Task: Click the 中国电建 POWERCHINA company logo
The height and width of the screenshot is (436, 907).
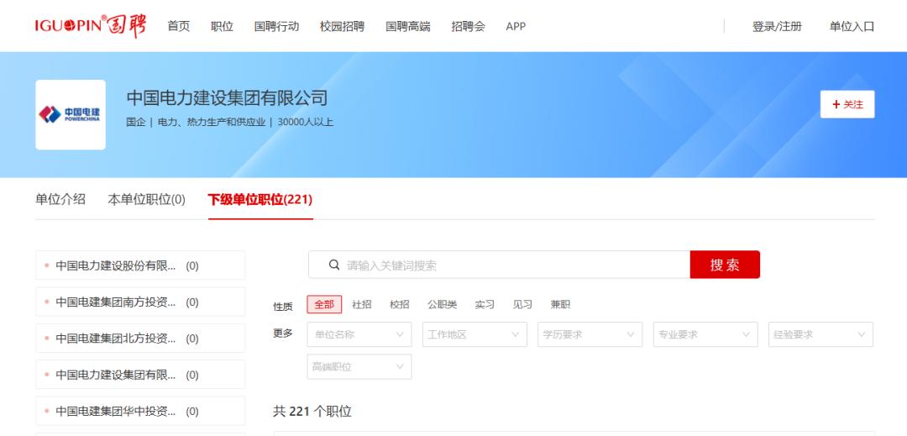Action: coord(71,114)
